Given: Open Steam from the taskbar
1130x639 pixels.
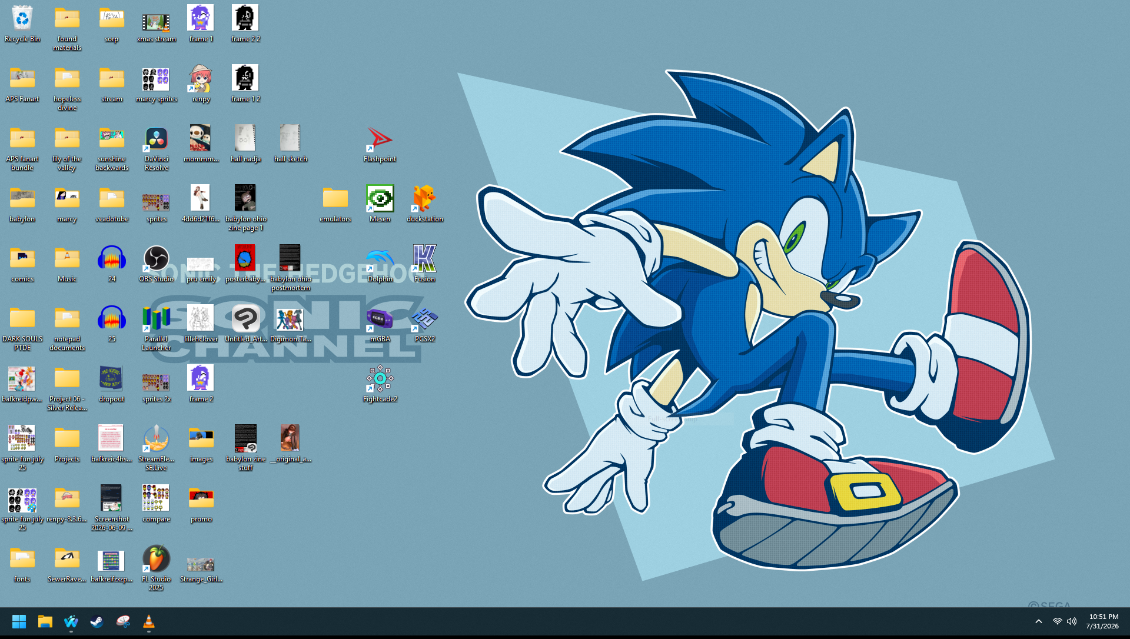Looking at the screenshot, I should pos(97,622).
